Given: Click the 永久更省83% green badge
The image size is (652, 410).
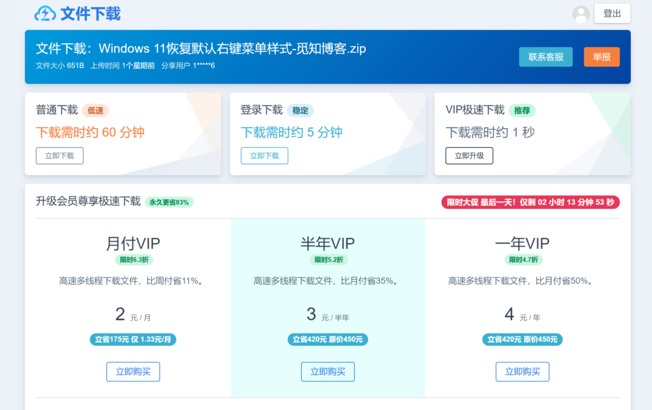Looking at the screenshot, I should (169, 202).
